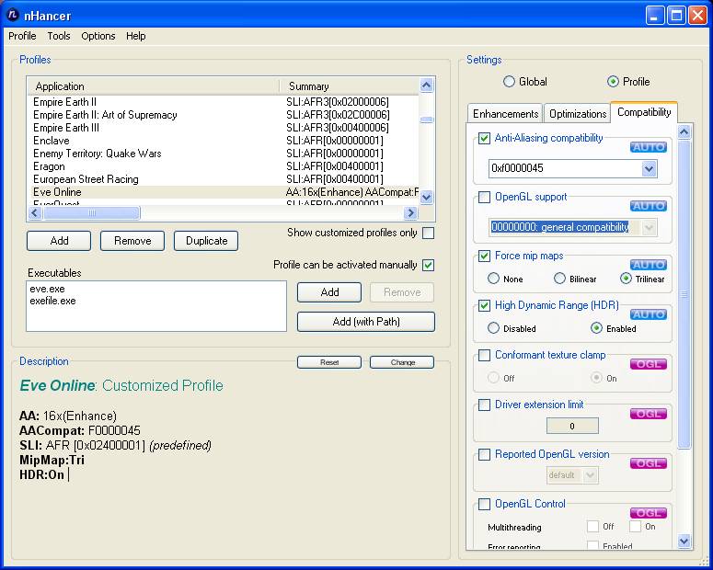The image size is (713, 570).
Task: Click the AUTO badge for Force mip maps
Action: click(x=648, y=265)
